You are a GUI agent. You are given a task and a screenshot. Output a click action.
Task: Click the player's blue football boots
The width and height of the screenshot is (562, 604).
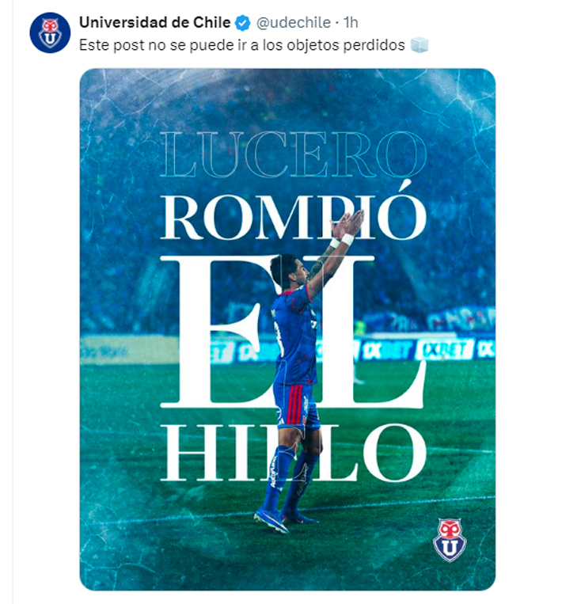(x=285, y=518)
